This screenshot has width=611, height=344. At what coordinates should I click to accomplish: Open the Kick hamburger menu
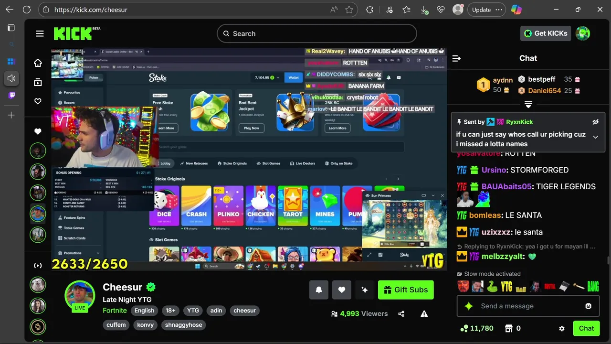pyautogui.click(x=40, y=33)
